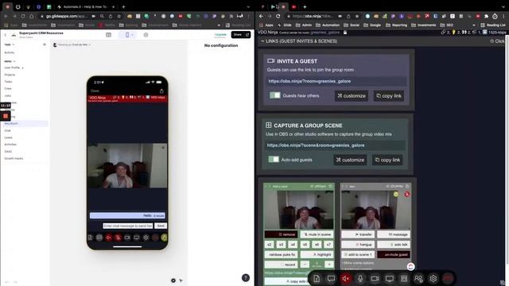Click the record dot icon below phone preview
Screen dimensions: 509x286
173,280
